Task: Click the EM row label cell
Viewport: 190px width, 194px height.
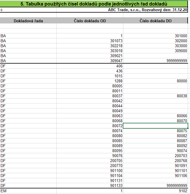Action: pos(28,191)
